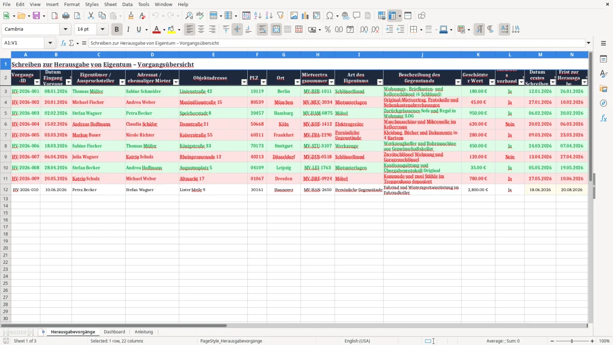Screen dimensions: 613x345
Task: Select row header 12
Action: 6,190
